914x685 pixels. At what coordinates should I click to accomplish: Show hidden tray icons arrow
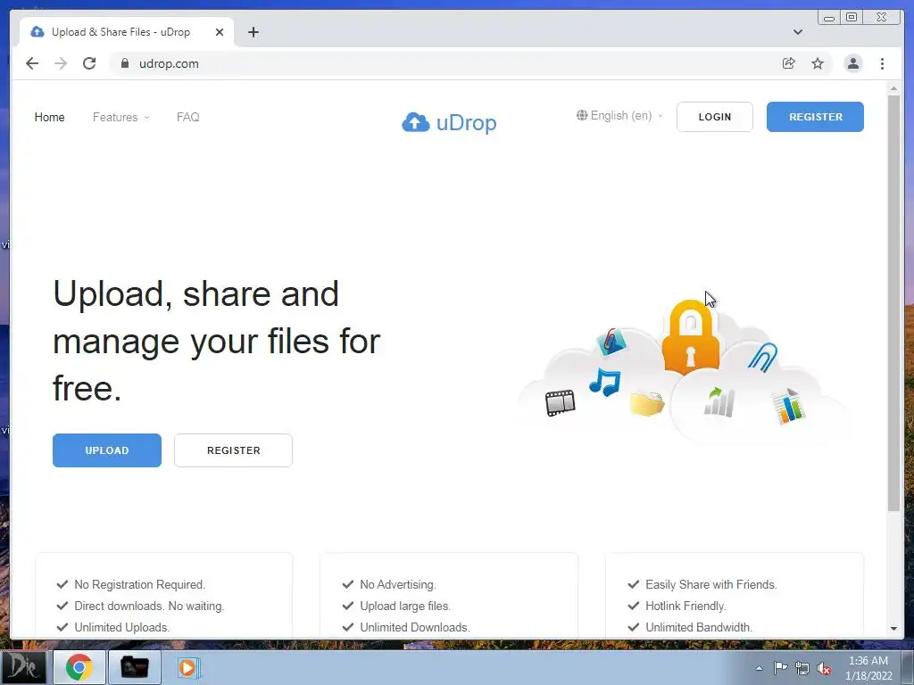759,668
